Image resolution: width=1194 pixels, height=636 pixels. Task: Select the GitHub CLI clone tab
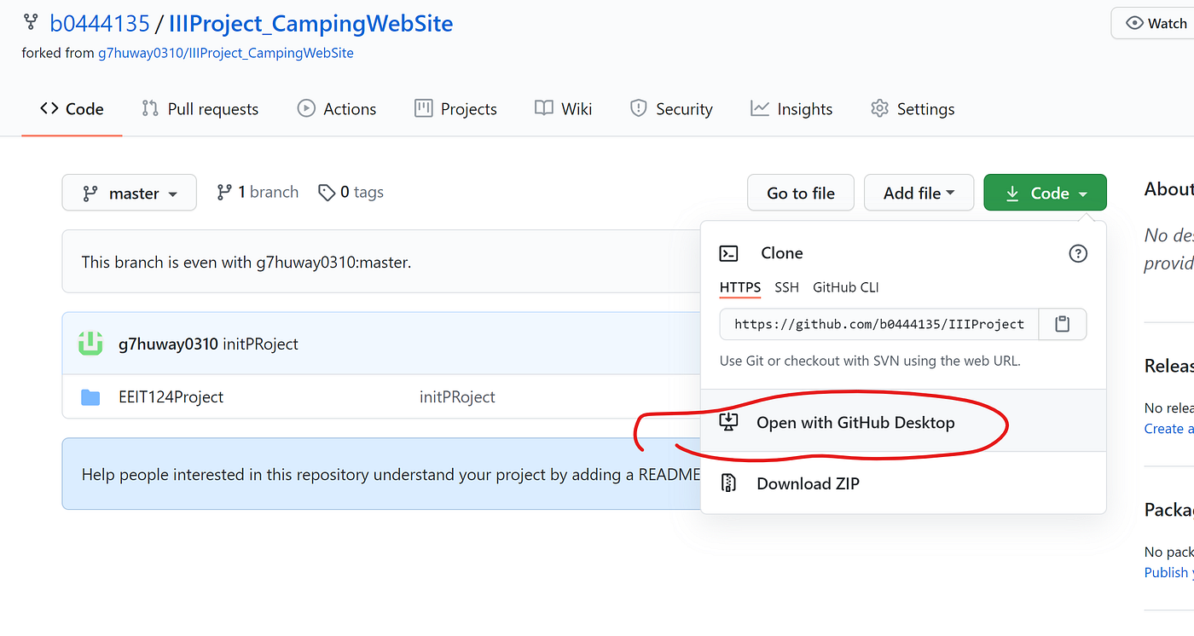tap(846, 287)
